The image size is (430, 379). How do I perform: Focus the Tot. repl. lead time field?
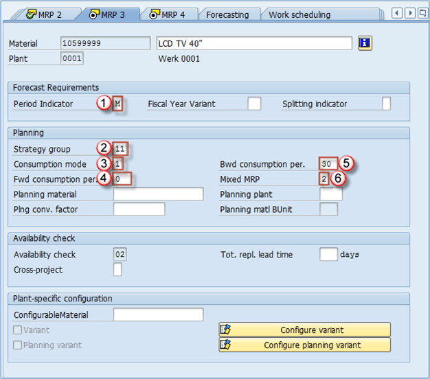click(x=328, y=255)
